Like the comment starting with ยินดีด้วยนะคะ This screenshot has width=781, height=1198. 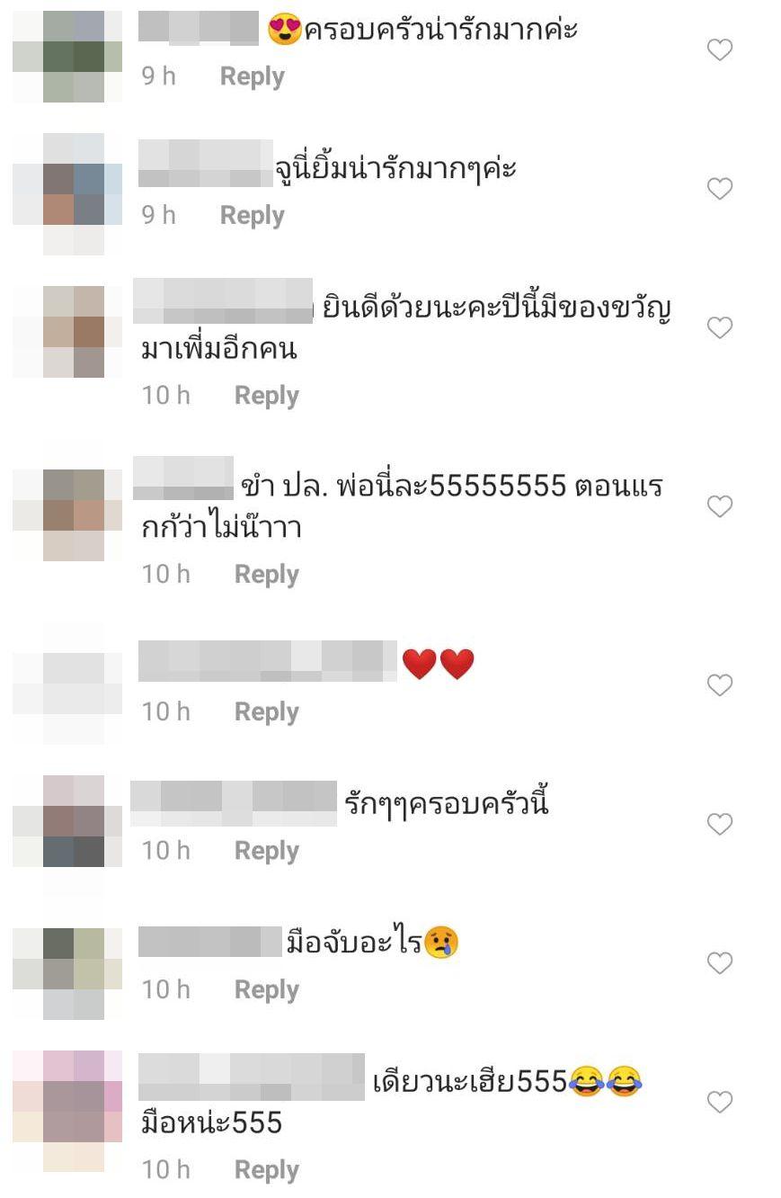pos(720,328)
